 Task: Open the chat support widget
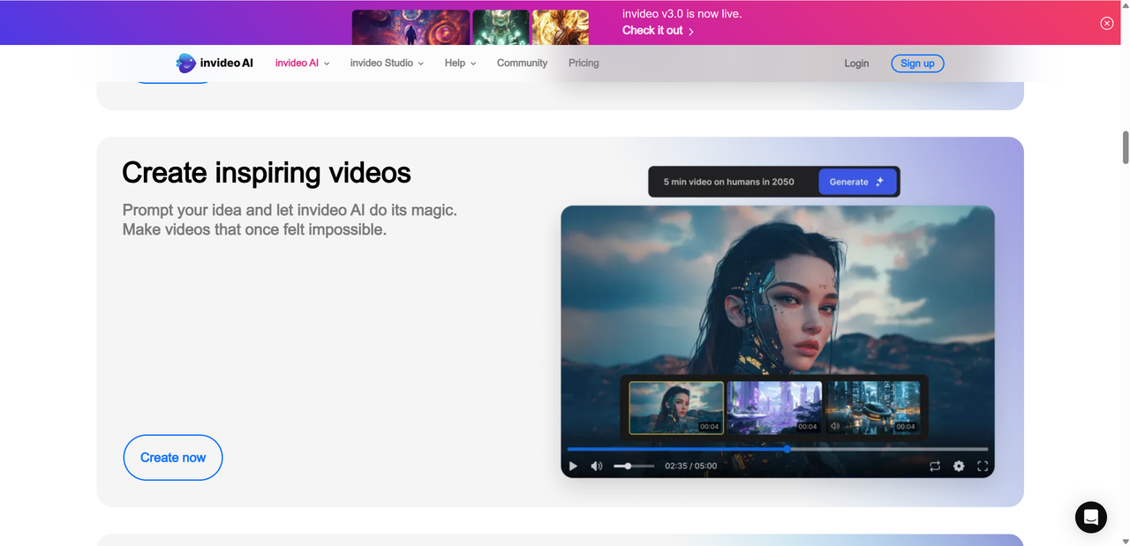pos(1091,517)
